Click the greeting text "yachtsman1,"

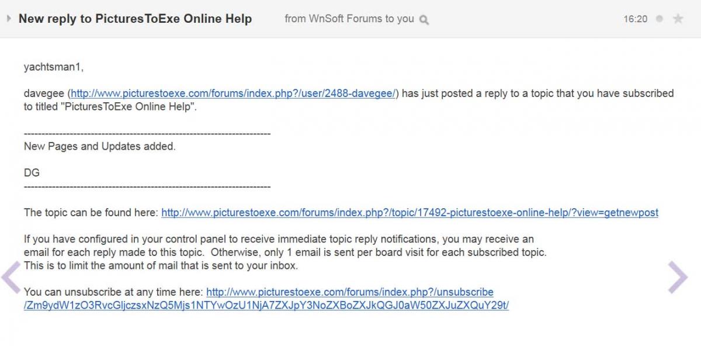[54, 67]
